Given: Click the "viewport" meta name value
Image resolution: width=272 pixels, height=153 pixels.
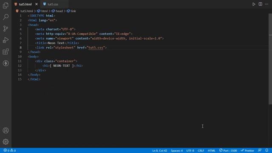Looking at the screenshot, I should tap(64, 39).
